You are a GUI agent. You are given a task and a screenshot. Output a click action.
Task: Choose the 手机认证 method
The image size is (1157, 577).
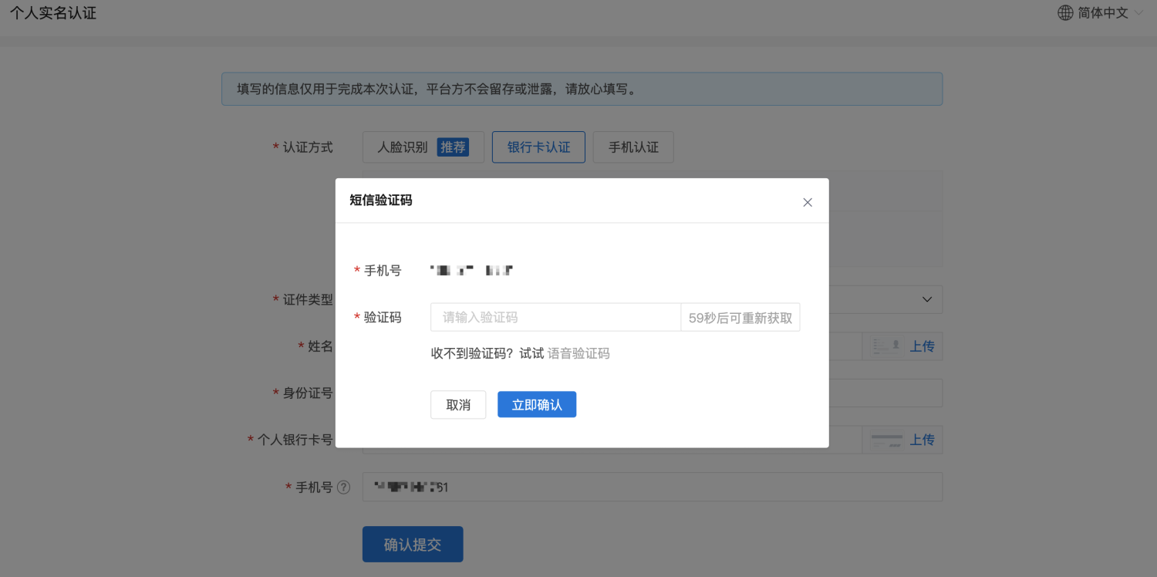tap(633, 147)
